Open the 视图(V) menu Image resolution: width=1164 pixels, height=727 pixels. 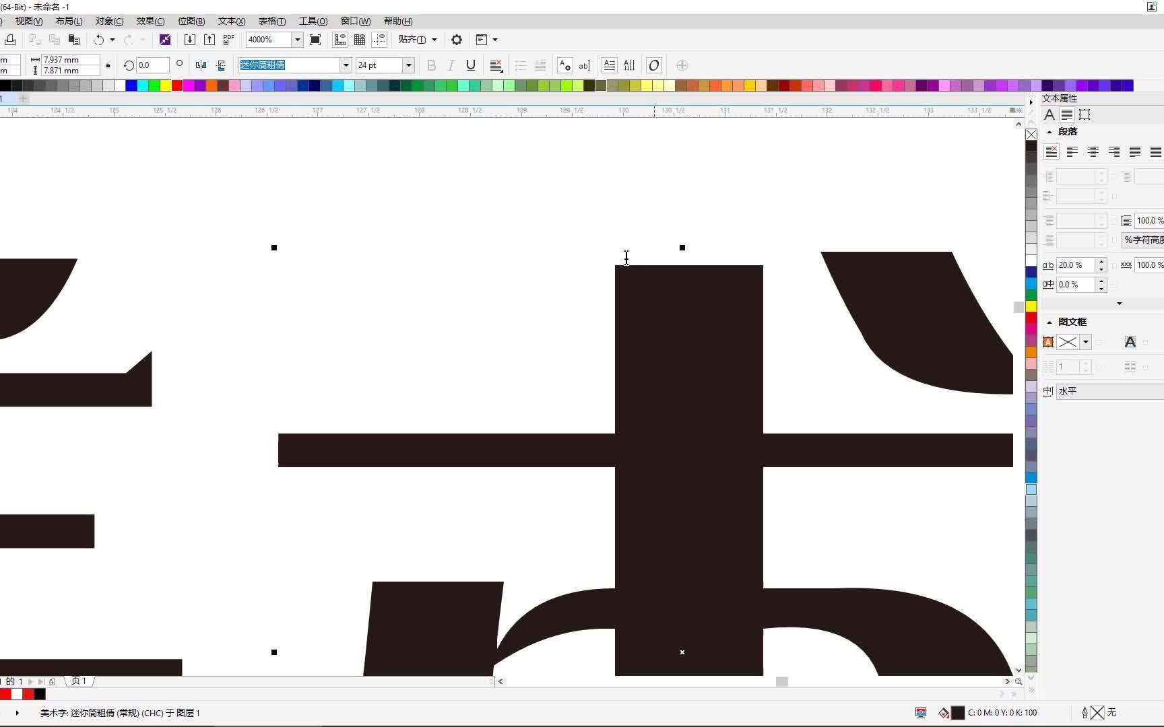tap(29, 21)
